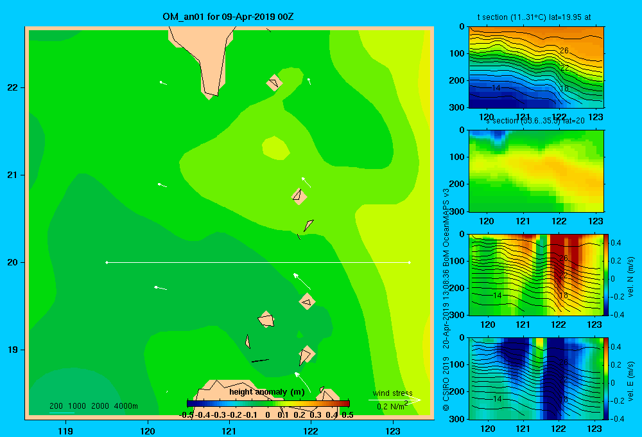Click latitude tick label 22 on main map
Screen dimensions: 642x437
pos(13,87)
